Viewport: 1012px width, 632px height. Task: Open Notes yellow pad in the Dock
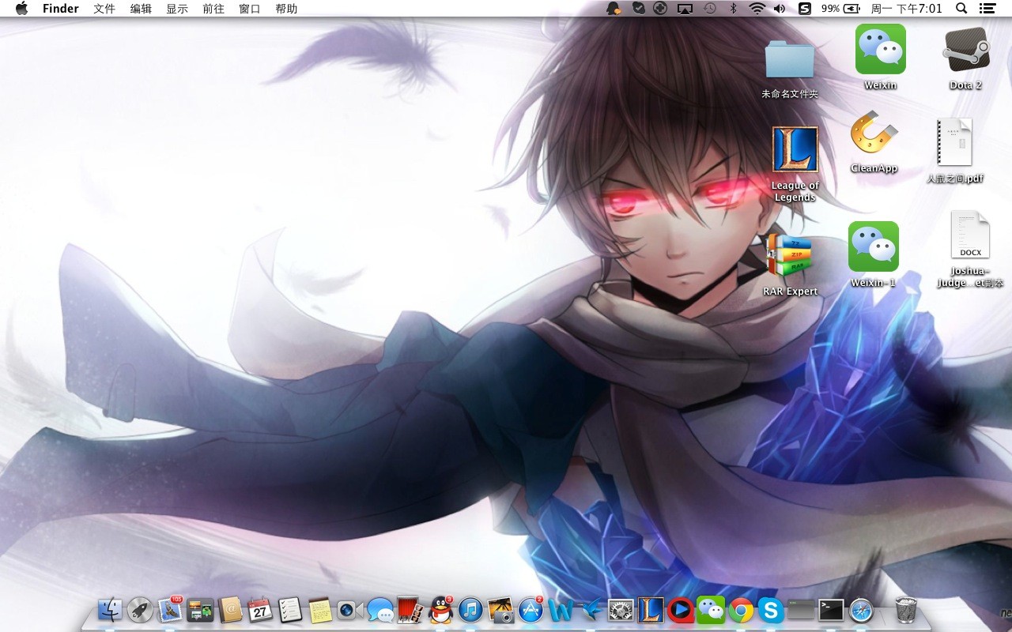320,610
